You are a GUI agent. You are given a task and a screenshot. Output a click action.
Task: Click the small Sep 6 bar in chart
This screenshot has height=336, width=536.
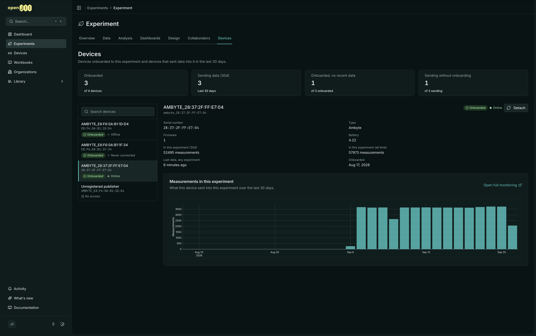tap(350, 248)
